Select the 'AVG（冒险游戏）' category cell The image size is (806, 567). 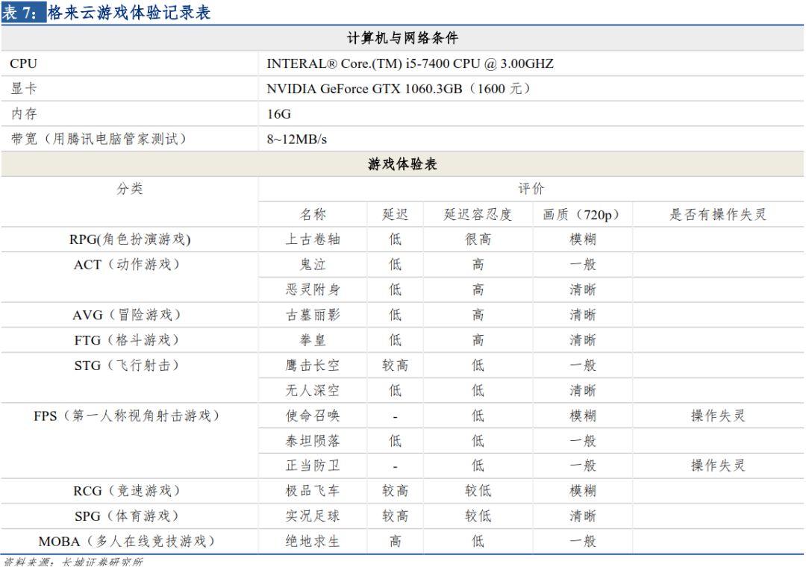coord(130,315)
